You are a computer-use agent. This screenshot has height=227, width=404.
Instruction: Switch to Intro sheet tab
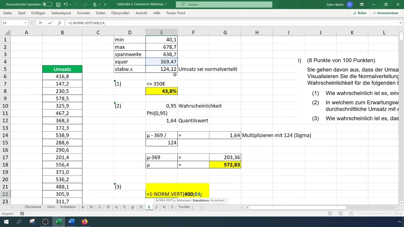point(51,207)
